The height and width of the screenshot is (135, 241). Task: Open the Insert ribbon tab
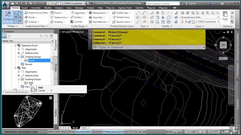click(24, 8)
